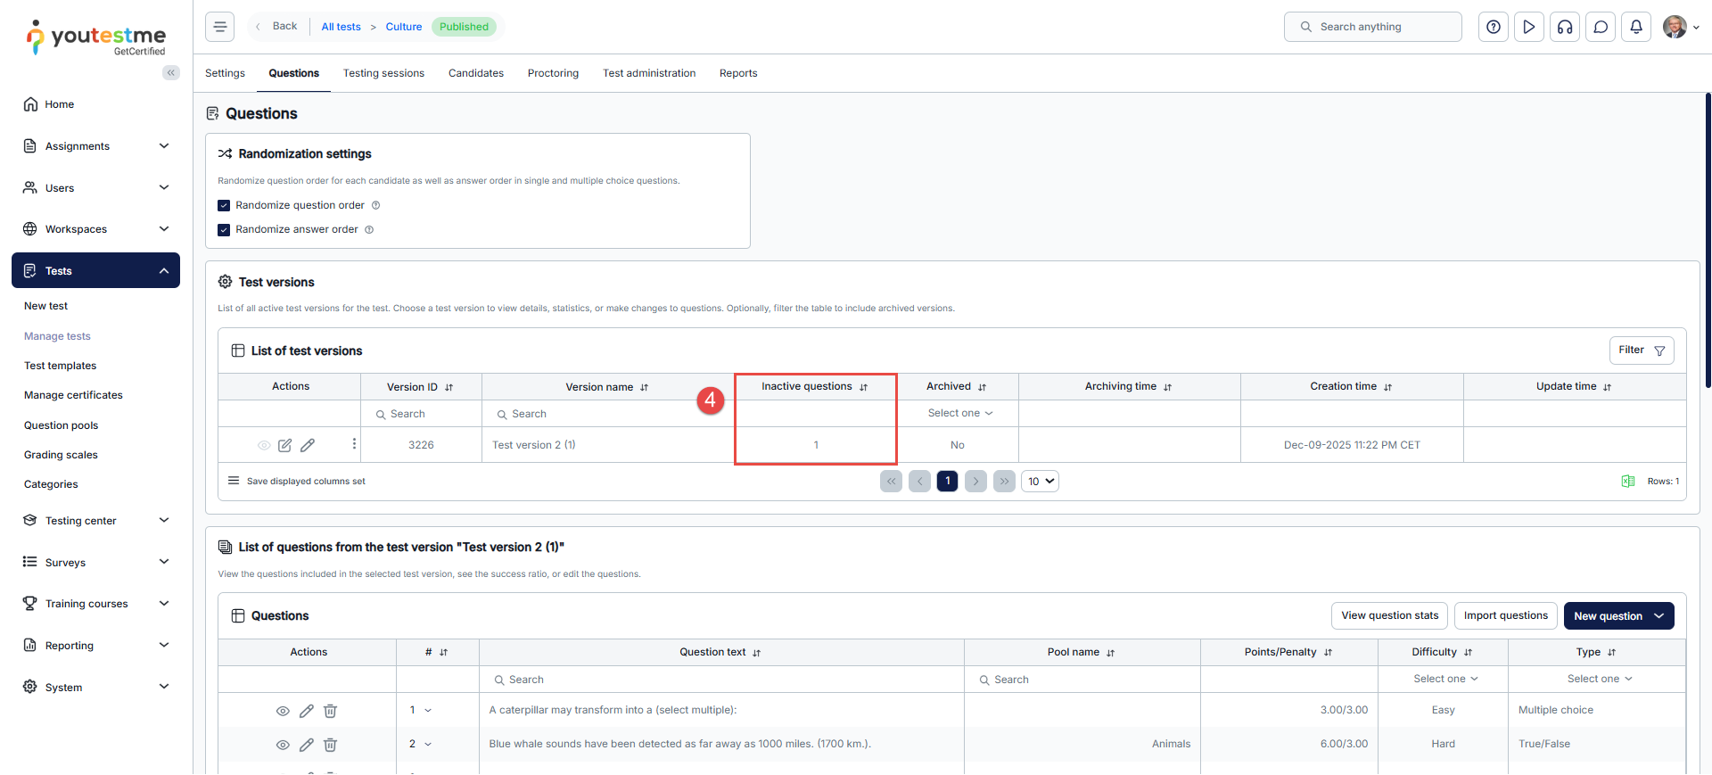The height and width of the screenshot is (775, 1712).
Task: Open the rows-per-page dropdown showing 10
Action: click(x=1040, y=482)
